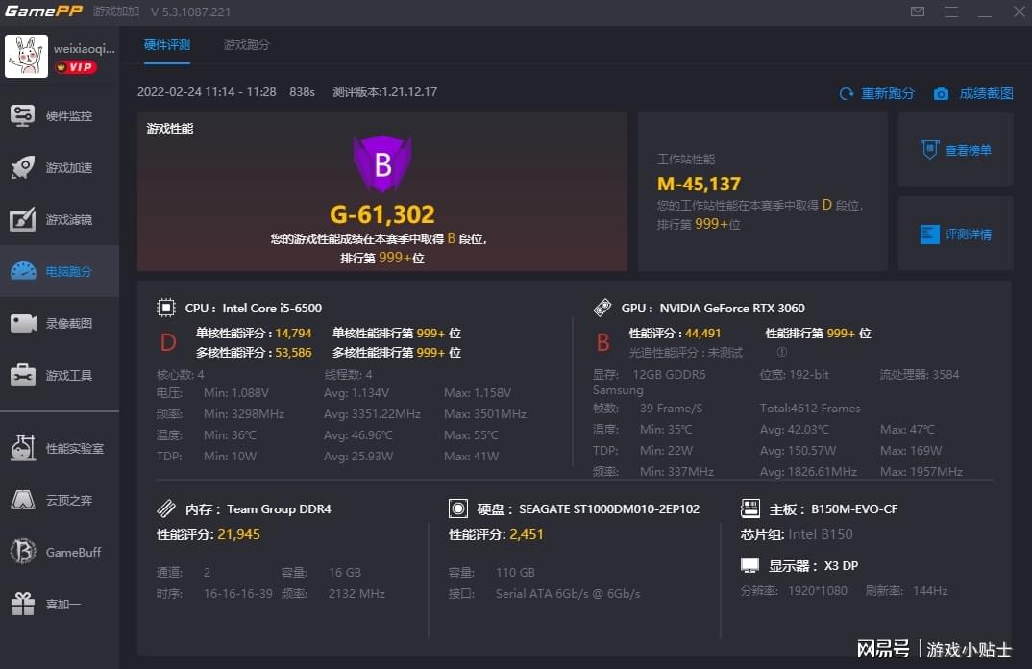
Task: Open the mail envelope icon in title bar
Action: coord(918,12)
